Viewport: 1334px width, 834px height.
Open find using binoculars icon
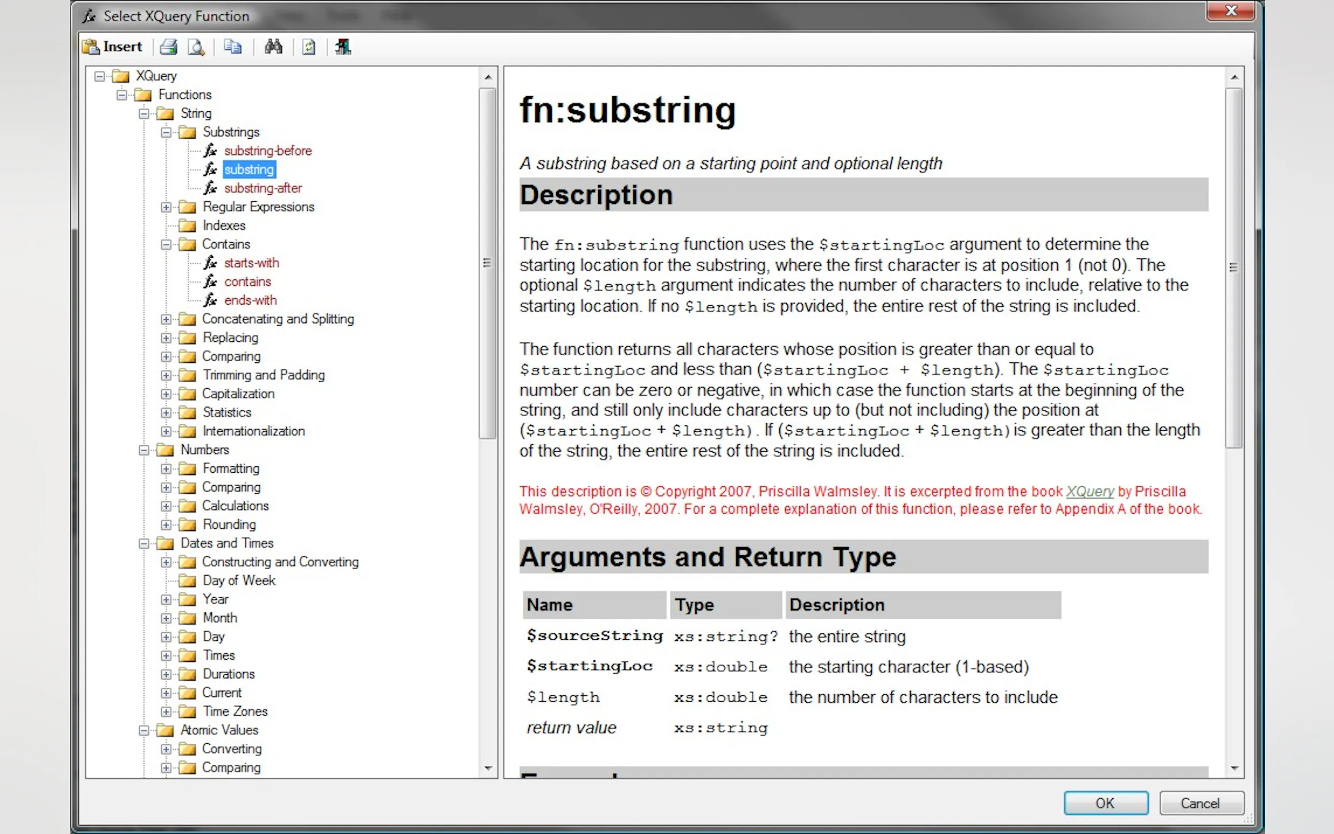274,47
